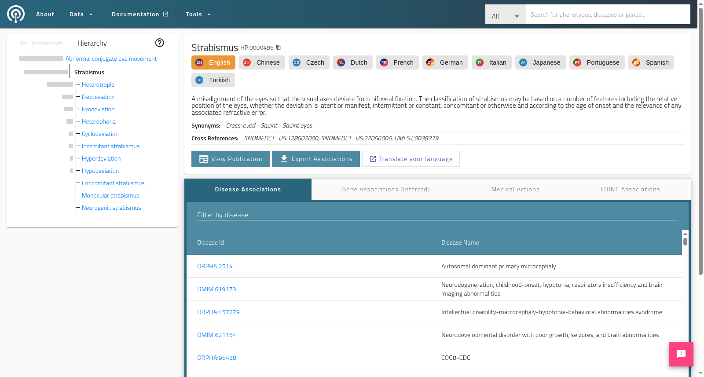Select the Disease Associations tab

coord(248,189)
